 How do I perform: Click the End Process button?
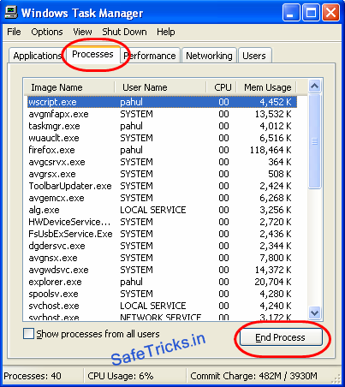[281, 337]
